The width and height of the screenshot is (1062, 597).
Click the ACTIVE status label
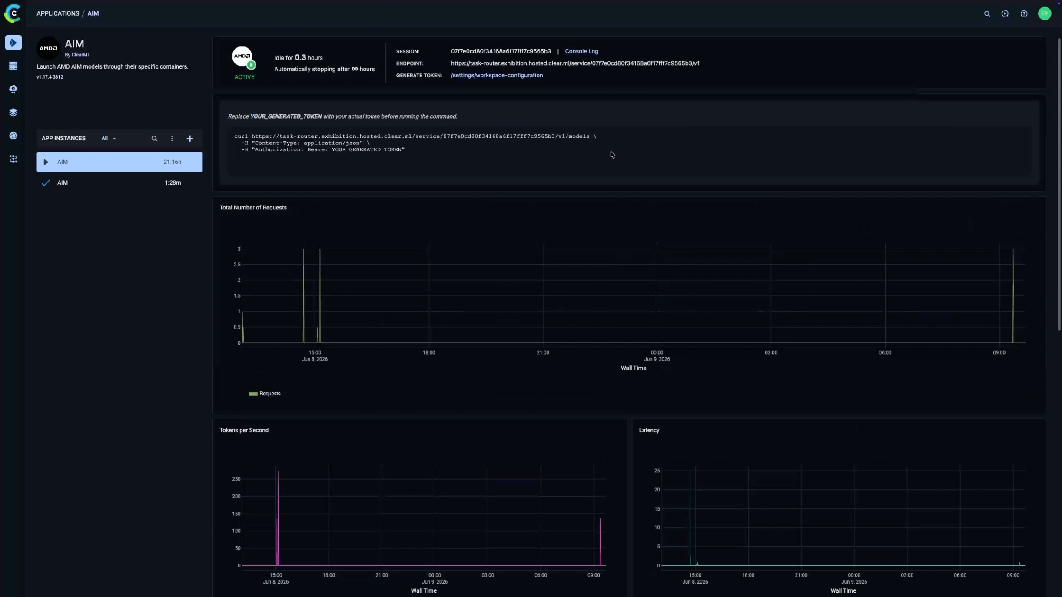[x=245, y=77]
